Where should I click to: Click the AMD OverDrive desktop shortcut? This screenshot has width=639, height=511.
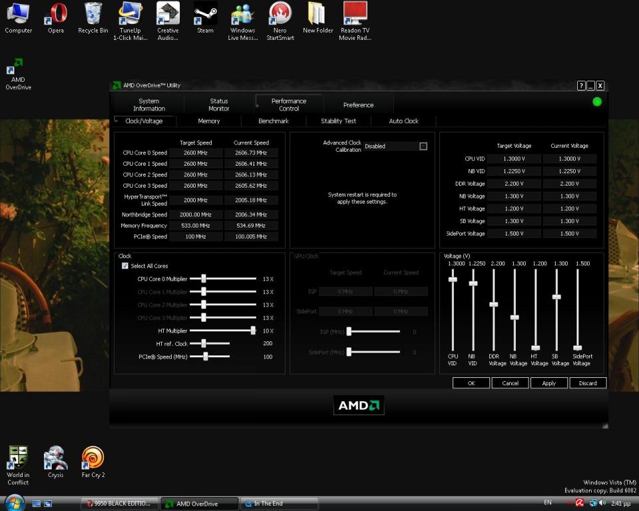point(18,74)
